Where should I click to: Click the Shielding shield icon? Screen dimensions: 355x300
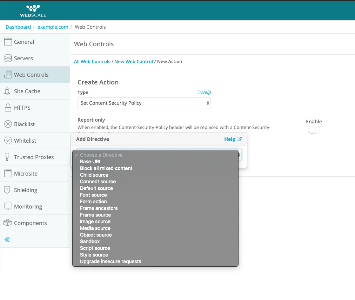pos(7,190)
